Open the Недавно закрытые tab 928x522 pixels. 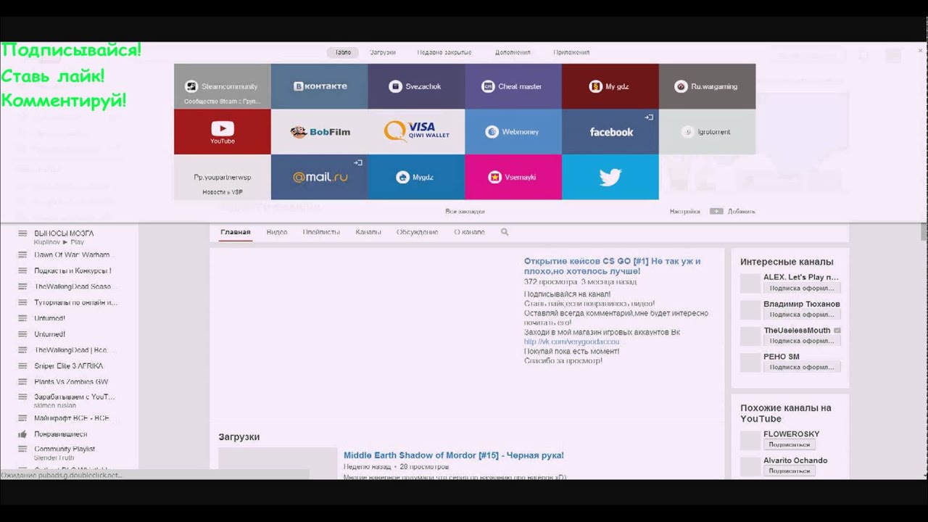[444, 52]
